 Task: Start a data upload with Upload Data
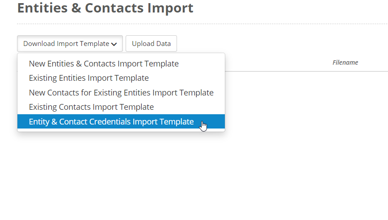151,44
